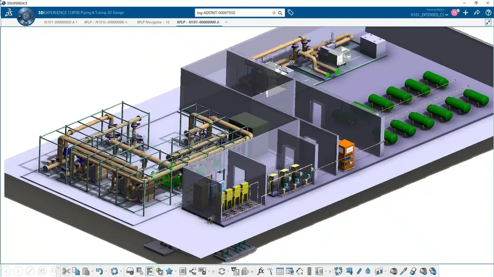Image resolution: width=494 pixels, height=277 pixels.
Task: Open the formula fx editor icon
Action: (x=261, y=271)
